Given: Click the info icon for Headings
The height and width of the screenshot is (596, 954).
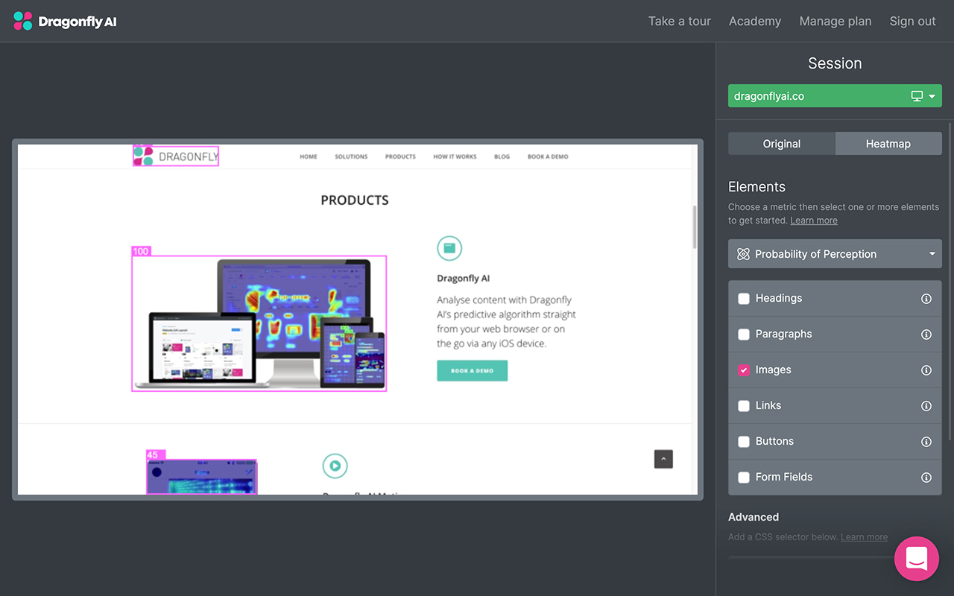Looking at the screenshot, I should tap(926, 299).
